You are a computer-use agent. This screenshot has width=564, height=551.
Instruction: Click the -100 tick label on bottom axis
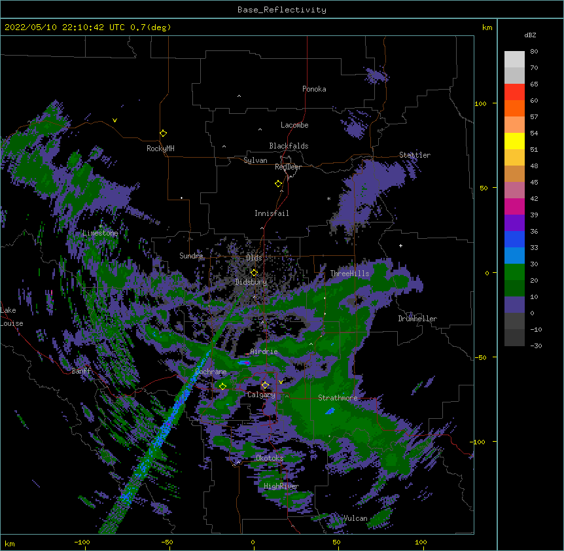pyautogui.click(x=82, y=542)
